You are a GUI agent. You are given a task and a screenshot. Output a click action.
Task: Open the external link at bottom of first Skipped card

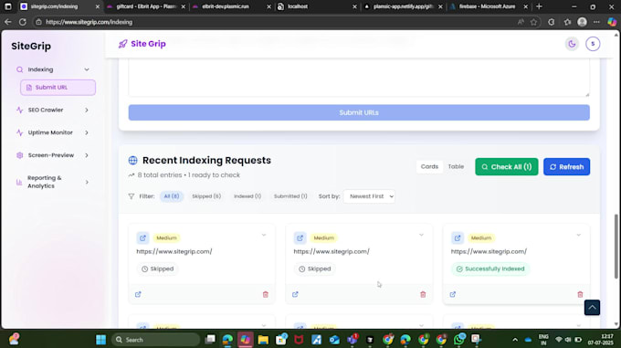[138, 294]
